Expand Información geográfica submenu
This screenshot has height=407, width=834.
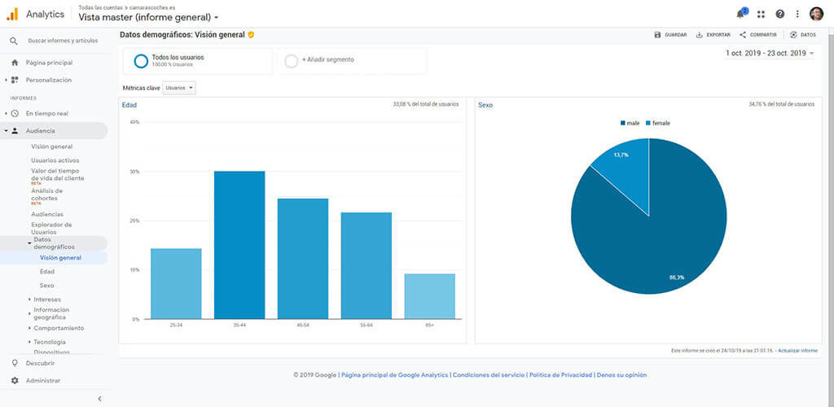[x=29, y=313]
